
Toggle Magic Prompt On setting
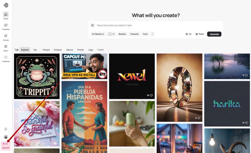(x=189, y=34)
